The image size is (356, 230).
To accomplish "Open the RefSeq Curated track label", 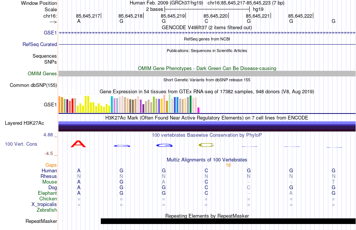I will click(39, 44).
